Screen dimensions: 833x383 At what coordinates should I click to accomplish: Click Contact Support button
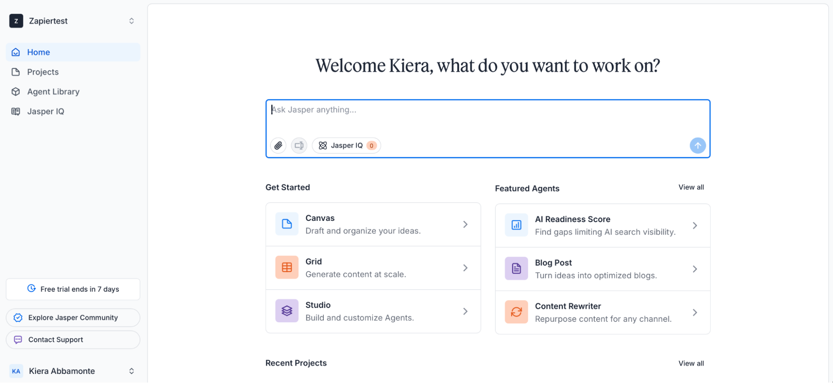pos(73,340)
